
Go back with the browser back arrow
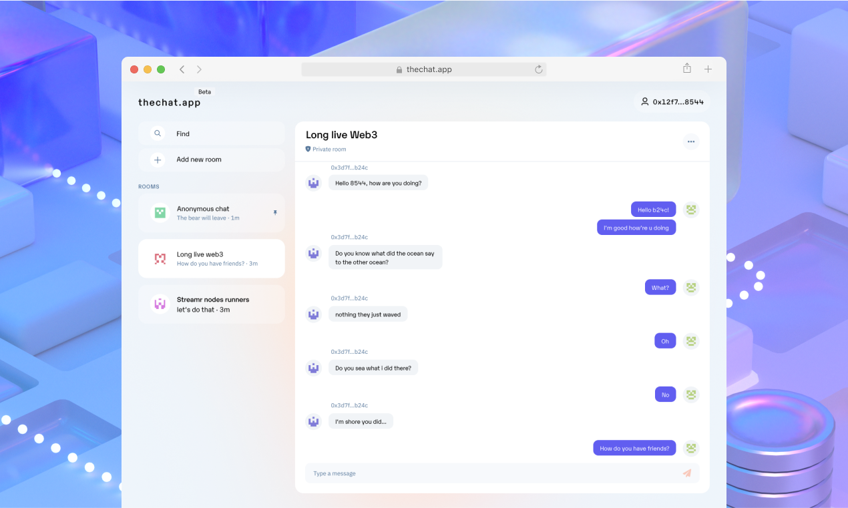[182, 69]
